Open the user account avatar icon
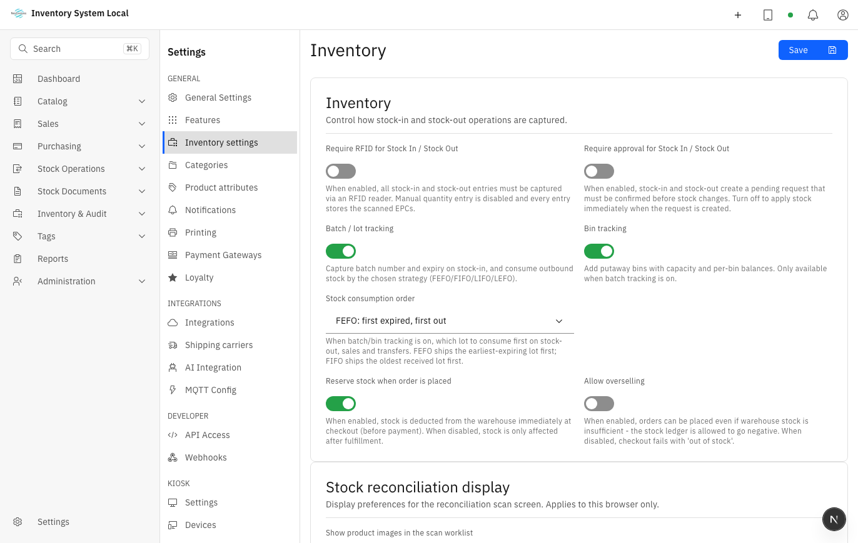Image resolution: width=858 pixels, height=543 pixels. [x=843, y=15]
